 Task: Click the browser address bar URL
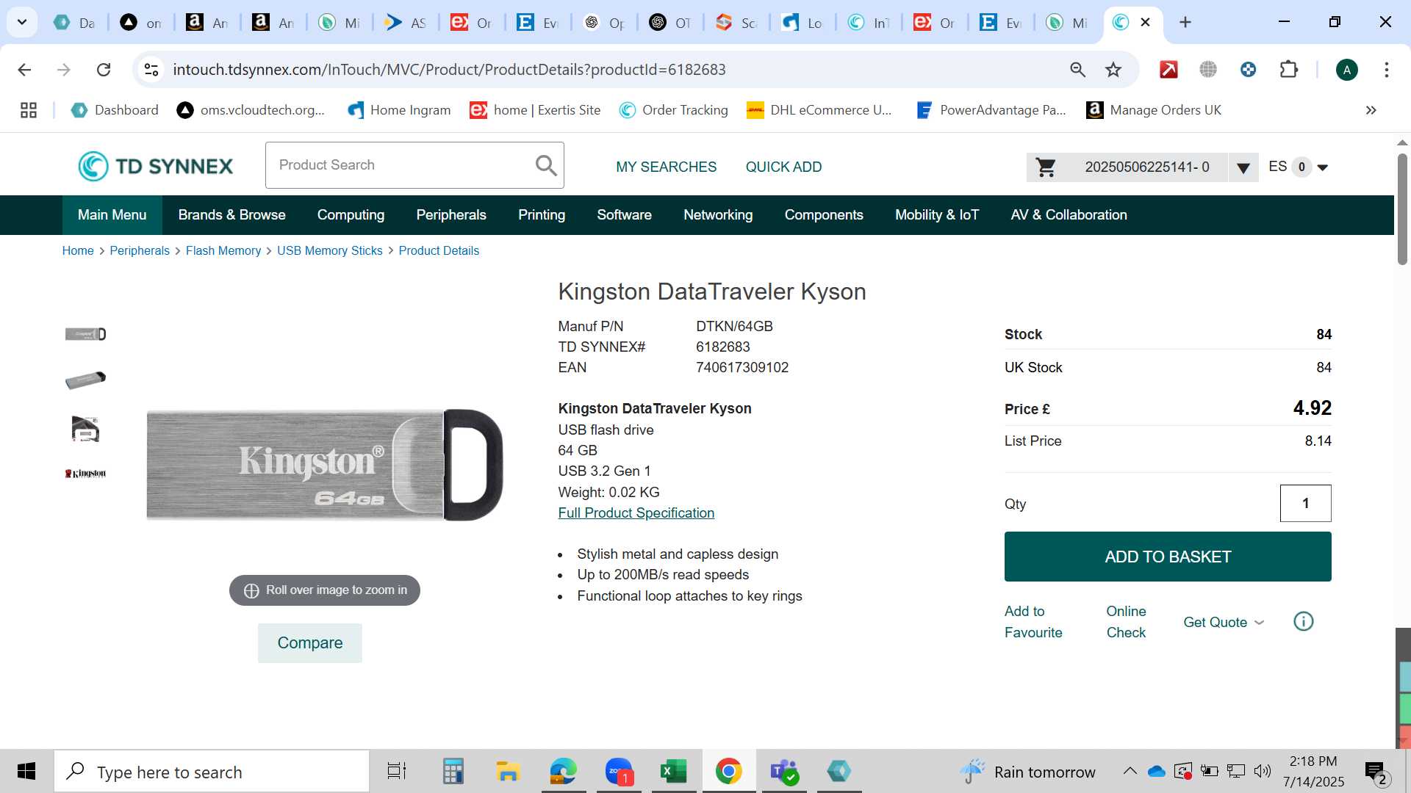tap(449, 70)
